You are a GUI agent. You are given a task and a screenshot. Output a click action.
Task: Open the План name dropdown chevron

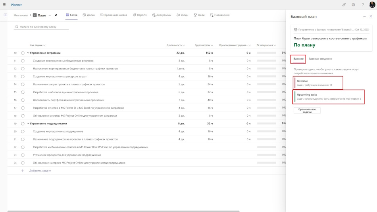pos(50,15)
